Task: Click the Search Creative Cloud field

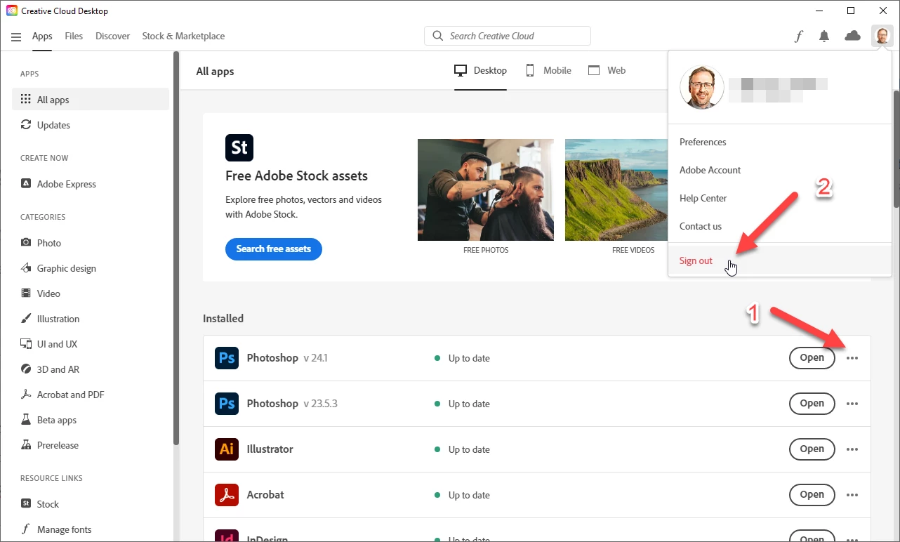Action: (x=508, y=36)
